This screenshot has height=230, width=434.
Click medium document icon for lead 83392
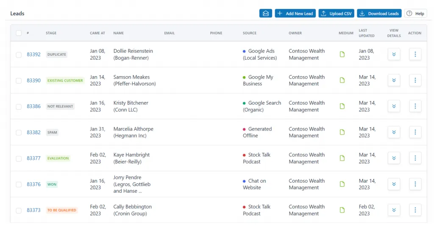tap(342, 55)
